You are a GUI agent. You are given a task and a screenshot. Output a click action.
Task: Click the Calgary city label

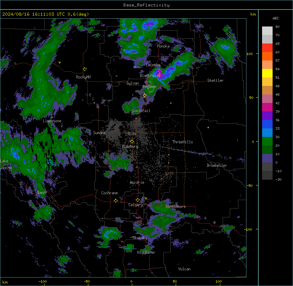pyautogui.click(x=136, y=205)
